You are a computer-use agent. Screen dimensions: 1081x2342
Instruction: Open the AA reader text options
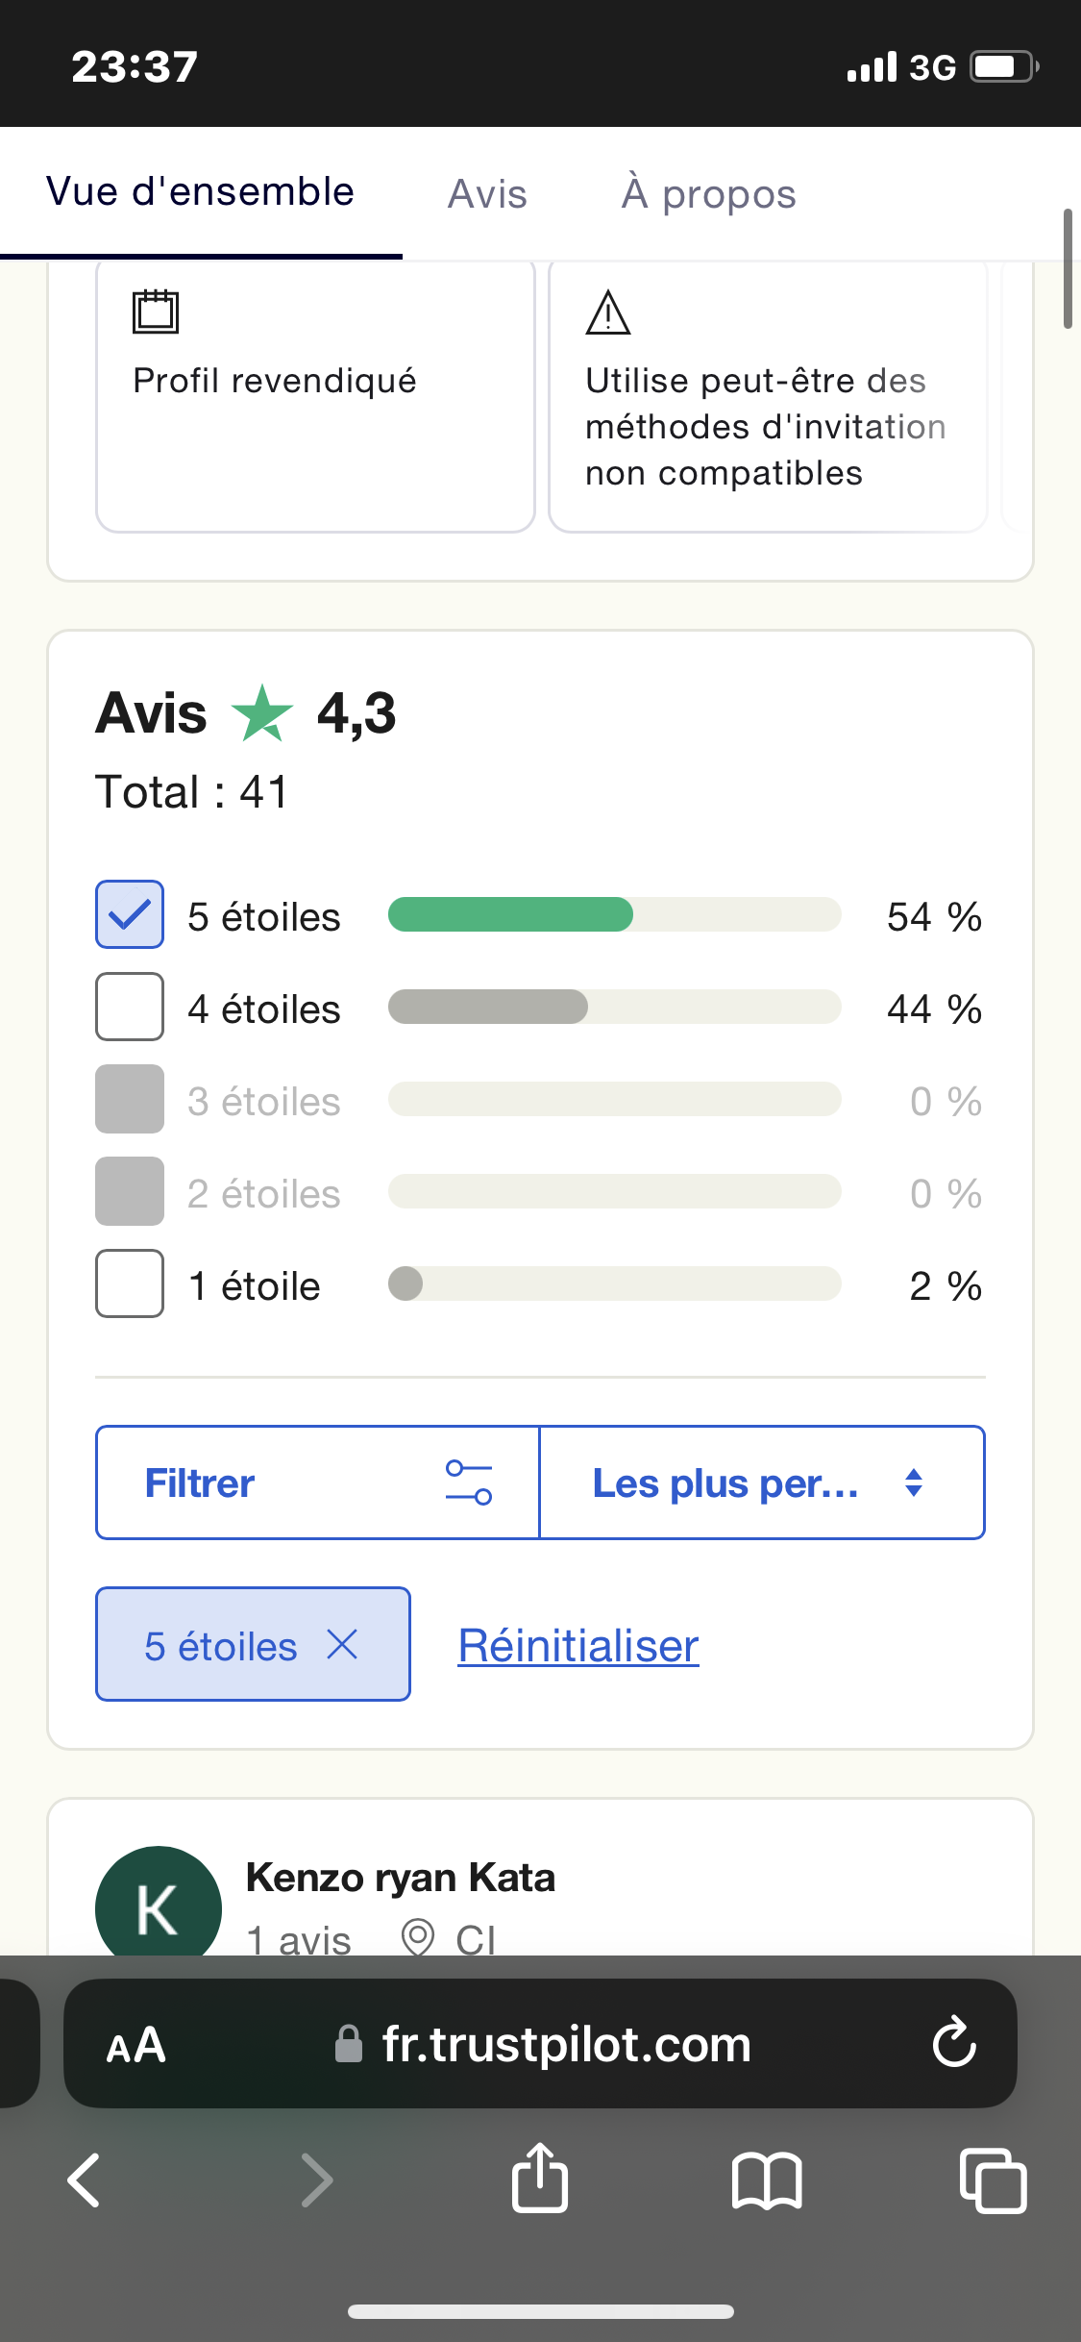[135, 2045]
